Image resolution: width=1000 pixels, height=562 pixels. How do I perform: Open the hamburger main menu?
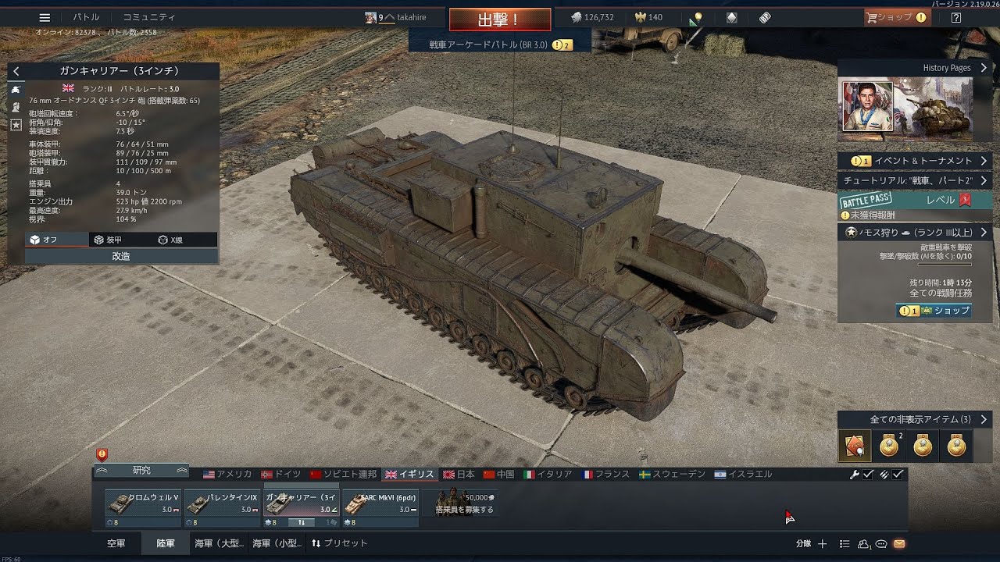45,17
